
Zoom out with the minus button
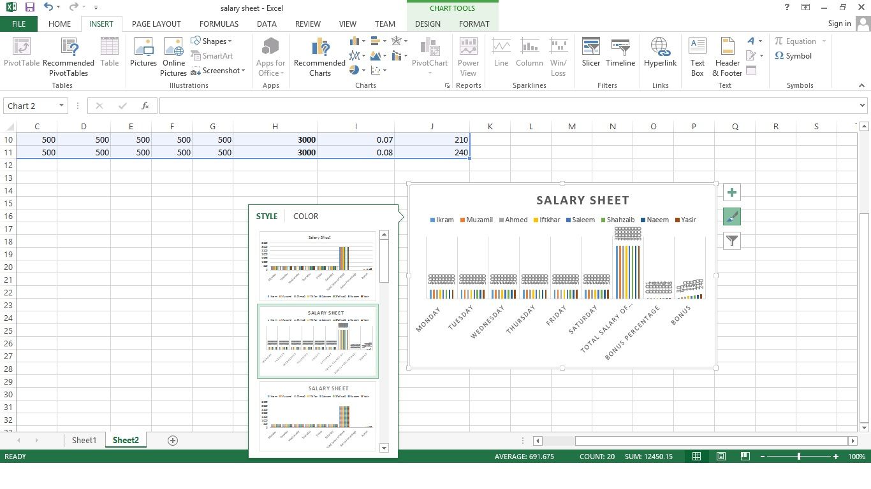[x=761, y=457]
